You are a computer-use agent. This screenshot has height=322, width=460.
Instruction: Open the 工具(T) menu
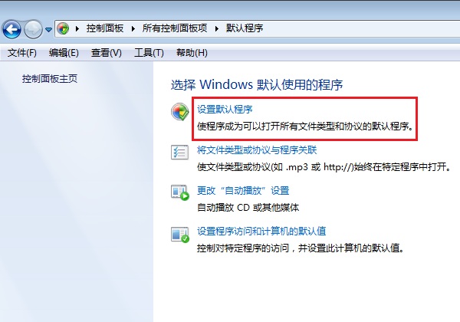tap(149, 53)
